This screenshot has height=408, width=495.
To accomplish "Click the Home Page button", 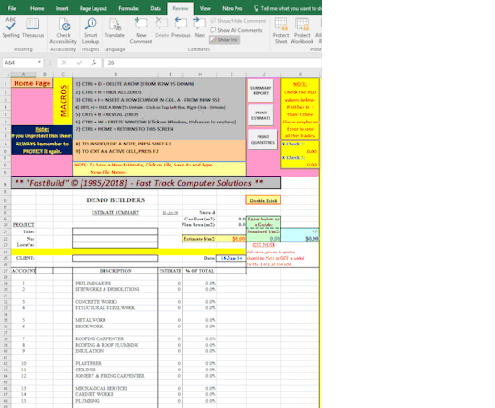I will [x=32, y=83].
